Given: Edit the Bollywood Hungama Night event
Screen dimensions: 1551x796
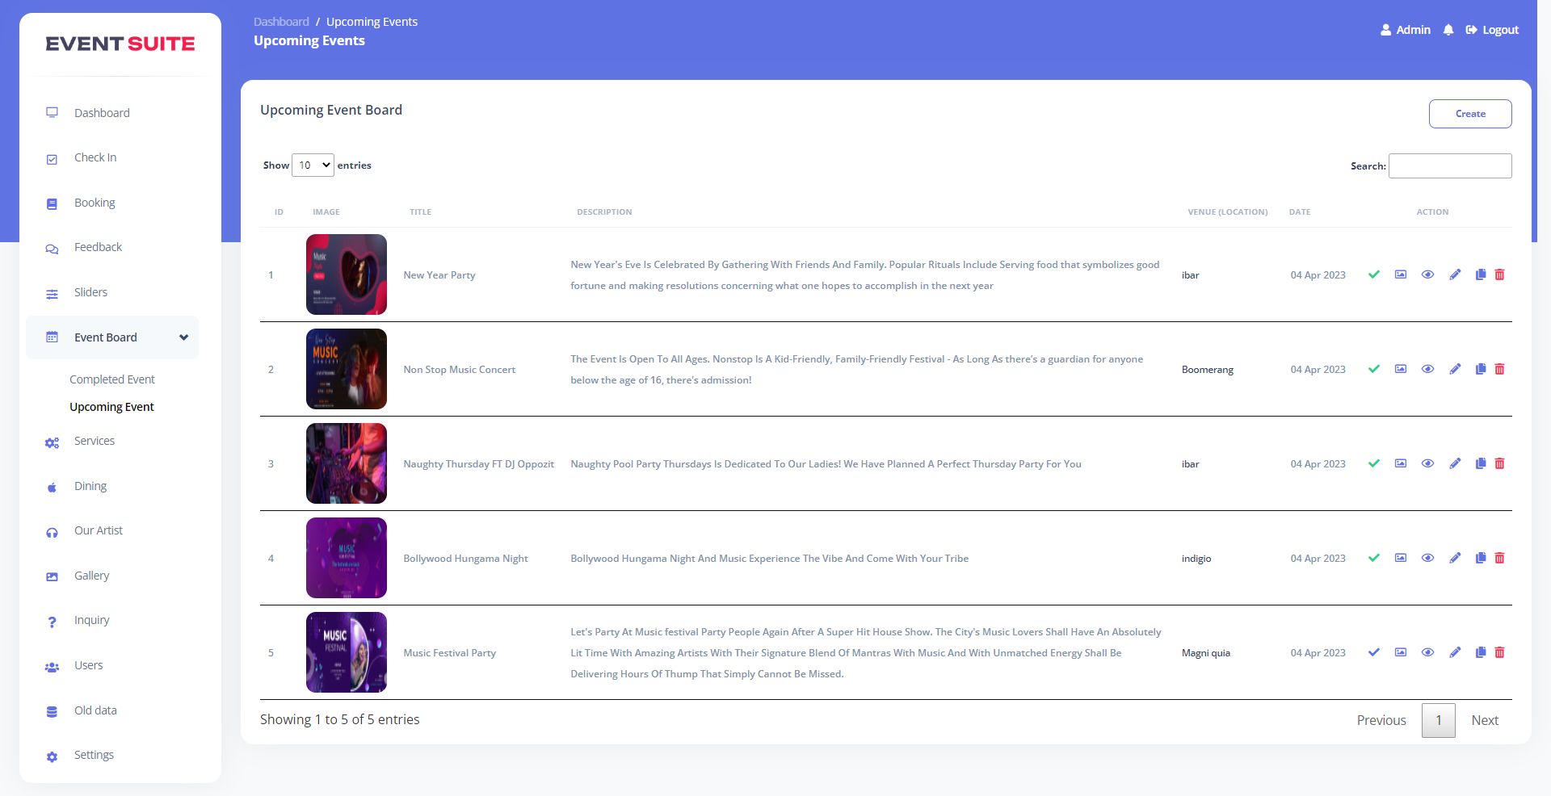Looking at the screenshot, I should click(1455, 558).
